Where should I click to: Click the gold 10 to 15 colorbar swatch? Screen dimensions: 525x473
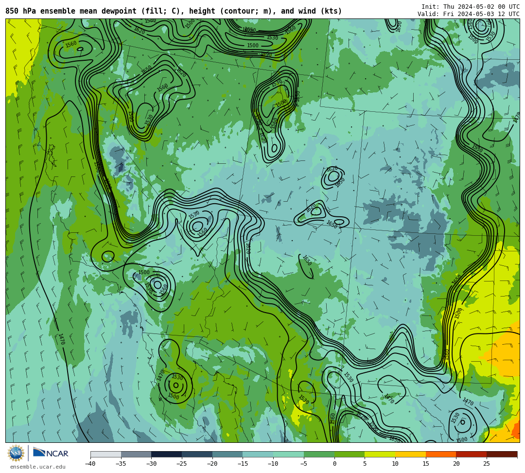pyautogui.click(x=410, y=454)
